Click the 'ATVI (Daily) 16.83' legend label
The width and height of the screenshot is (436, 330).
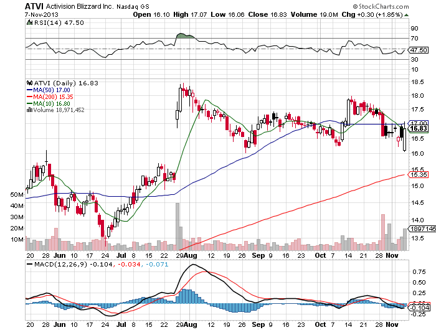[x=66, y=83]
